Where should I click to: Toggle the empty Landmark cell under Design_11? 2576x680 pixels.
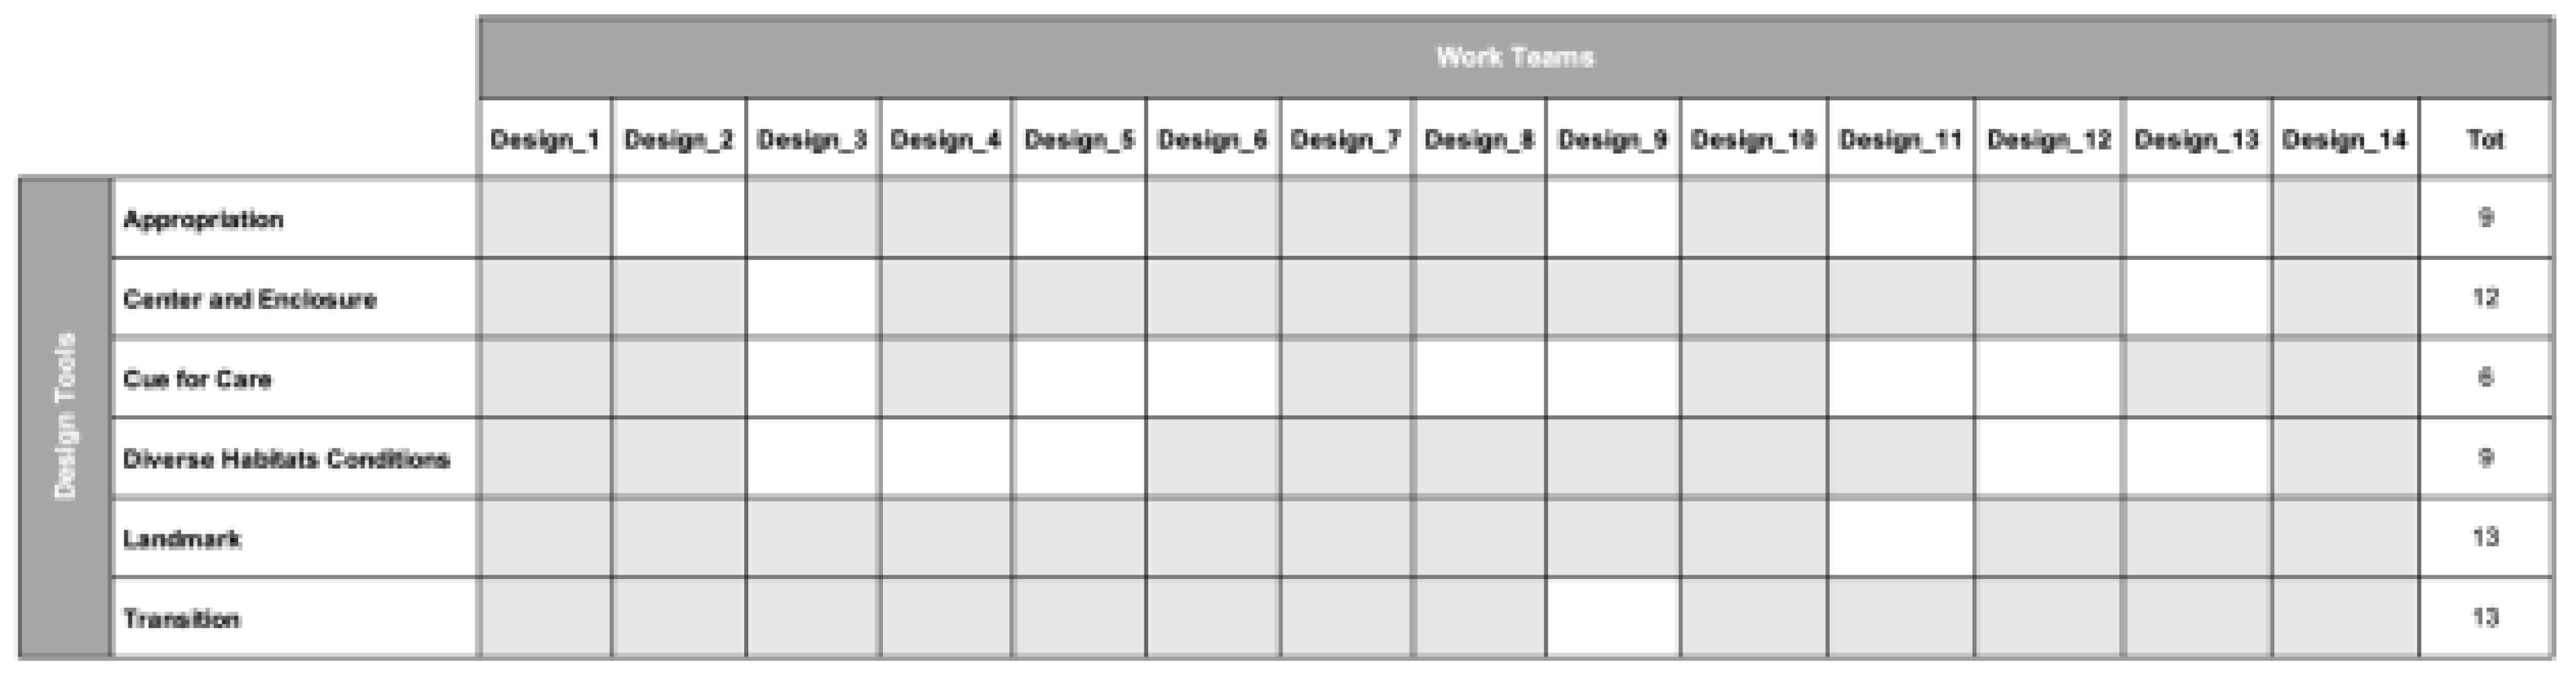[x=1900, y=538]
